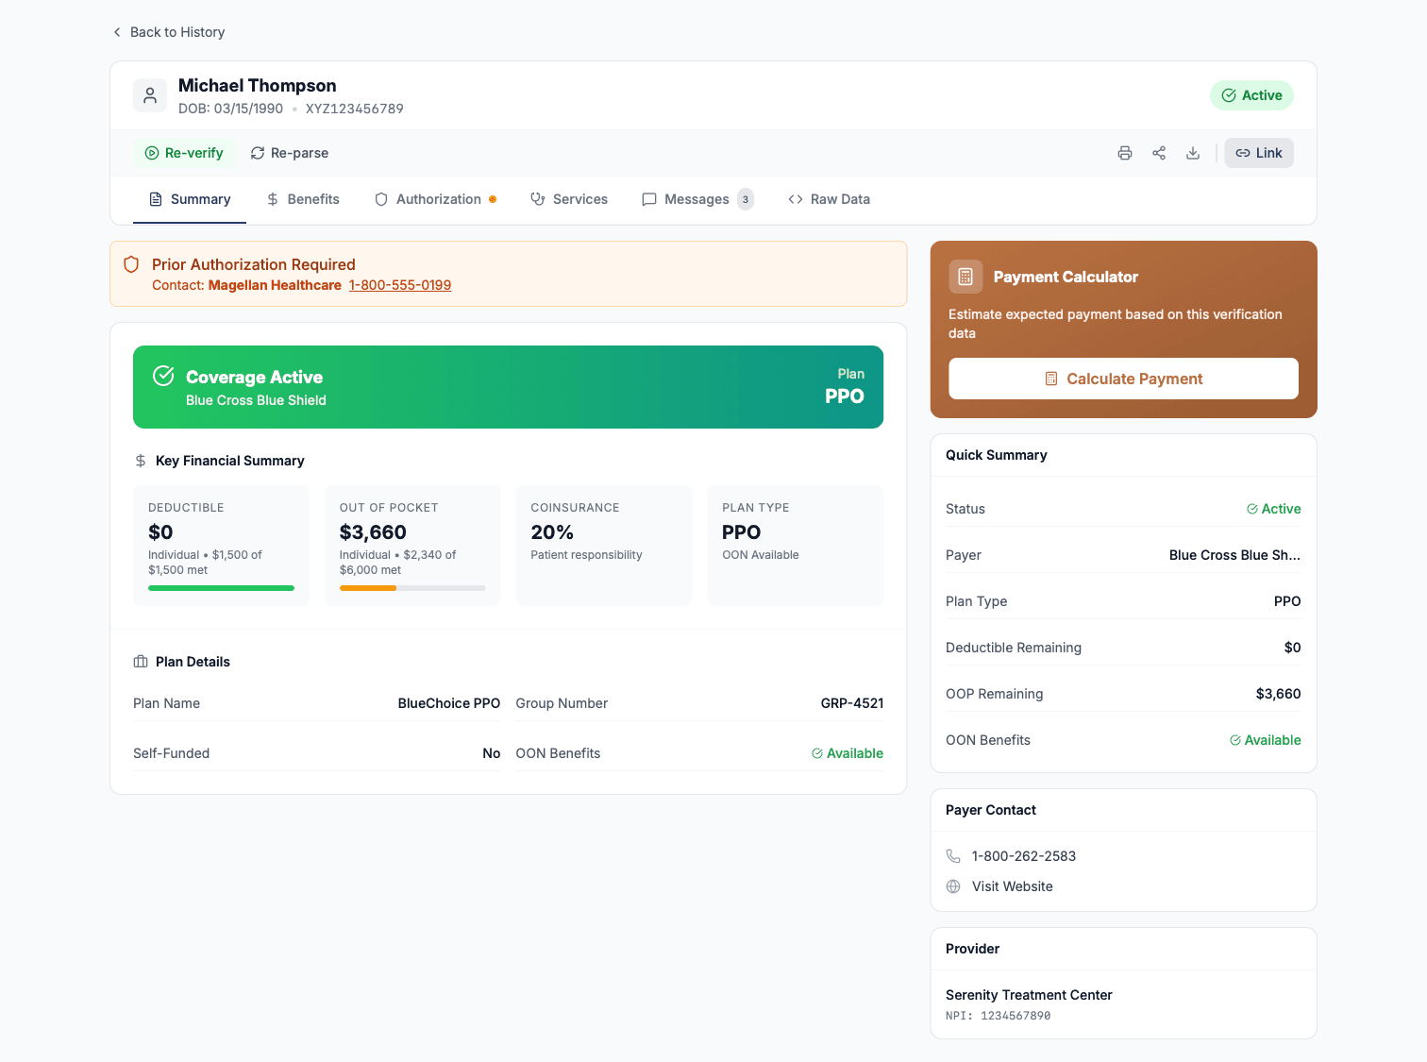The height and width of the screenshot is (1062, 1427).
Task: Click the globe icon beside Visit Website
Action: [x=953, y=886]
